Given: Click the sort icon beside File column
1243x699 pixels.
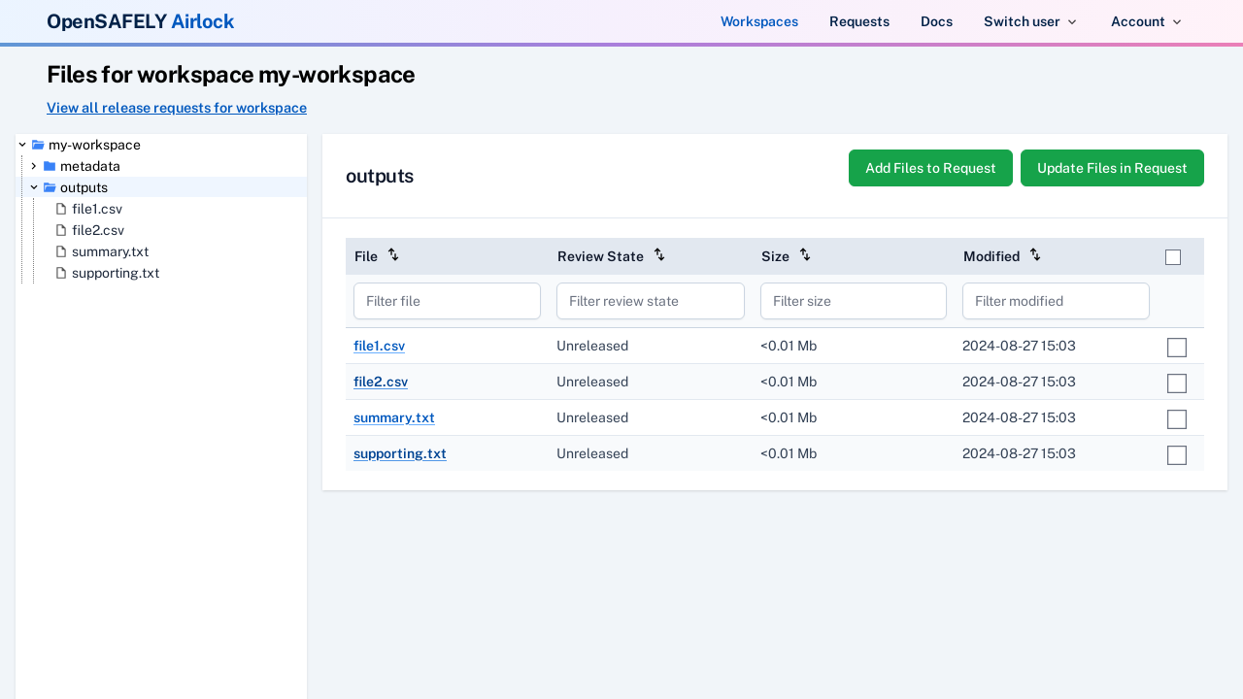Looking at the screenshot, I should [x=393, y=255].
